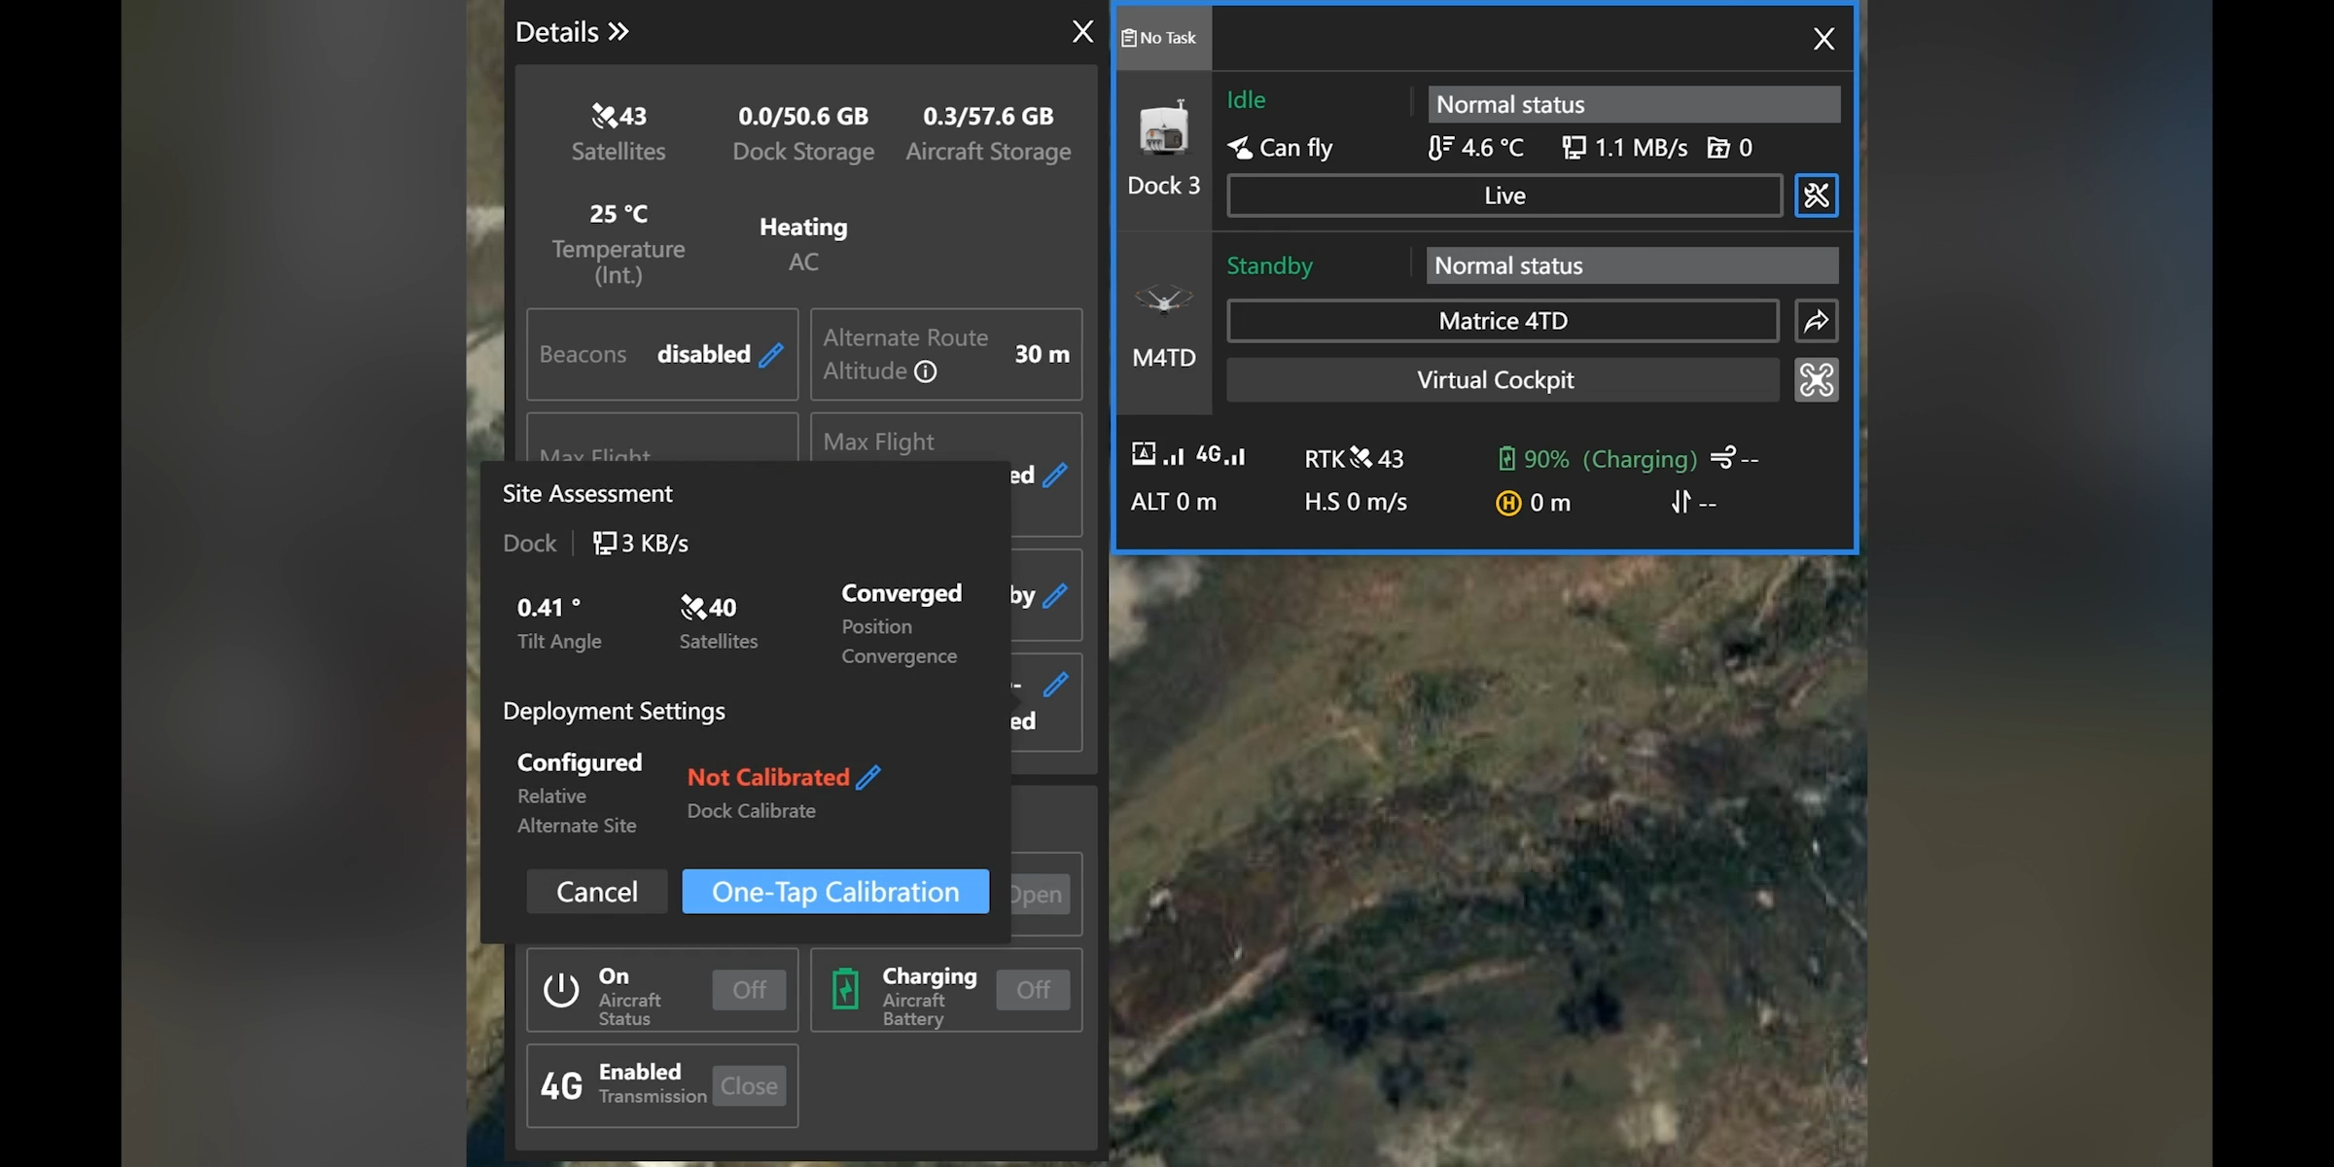Click the share arrow icon beside Matrice 4TD
The width and height of the screenshot is (2334, 1167).
pyautogui.click(x=1816, y=321)
